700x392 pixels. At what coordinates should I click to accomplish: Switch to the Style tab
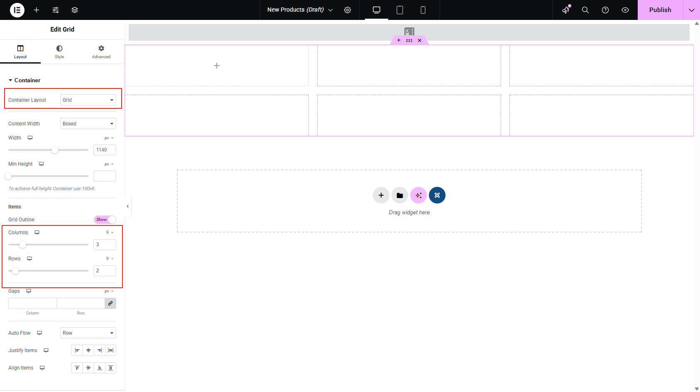point(59,51)
